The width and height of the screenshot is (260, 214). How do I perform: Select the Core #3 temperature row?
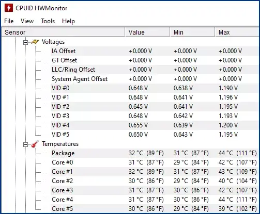[155, 190]
